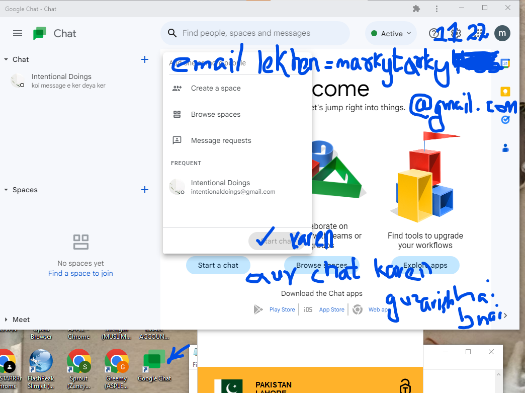
Task: Collapse the Spaces section
Action: click(x=6, y=190)
